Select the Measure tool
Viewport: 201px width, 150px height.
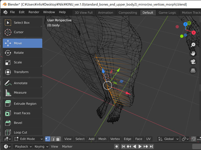[23, 92]
